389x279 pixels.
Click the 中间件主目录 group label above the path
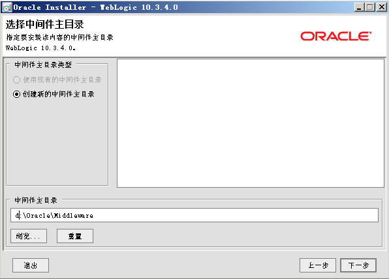click(x=36, y=200)
